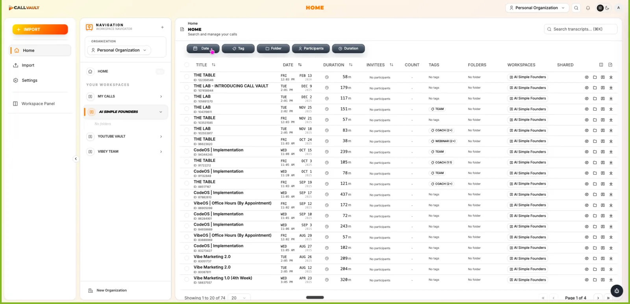Click workspace icon on THE LAB Dec 2 row
The image size is (630, 304).
(602, 98)
